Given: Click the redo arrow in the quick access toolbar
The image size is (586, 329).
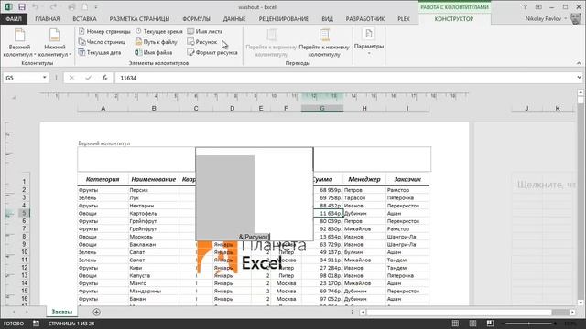Looking at the screenshot, I should point(53,7).
